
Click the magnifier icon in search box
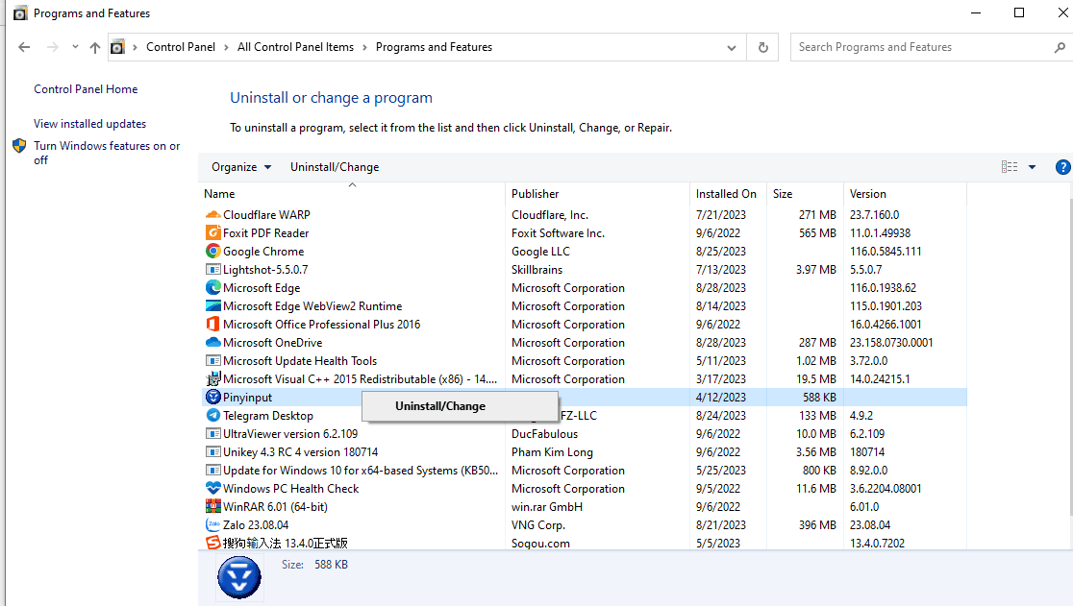(1060, 47)
